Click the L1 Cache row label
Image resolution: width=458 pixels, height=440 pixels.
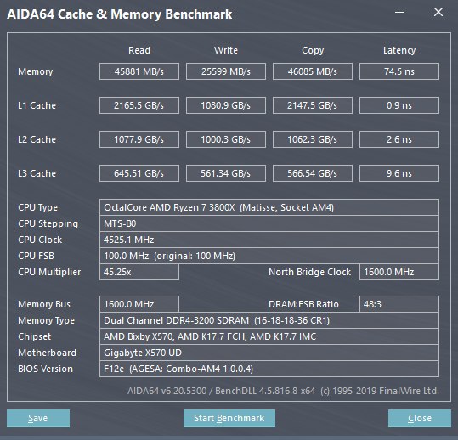[x=37, y=105]
